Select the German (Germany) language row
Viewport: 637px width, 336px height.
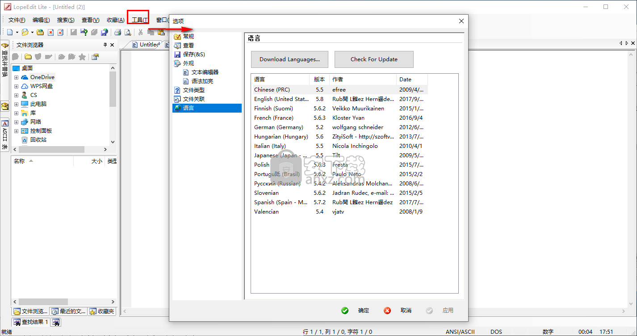[x=339, y=127]
